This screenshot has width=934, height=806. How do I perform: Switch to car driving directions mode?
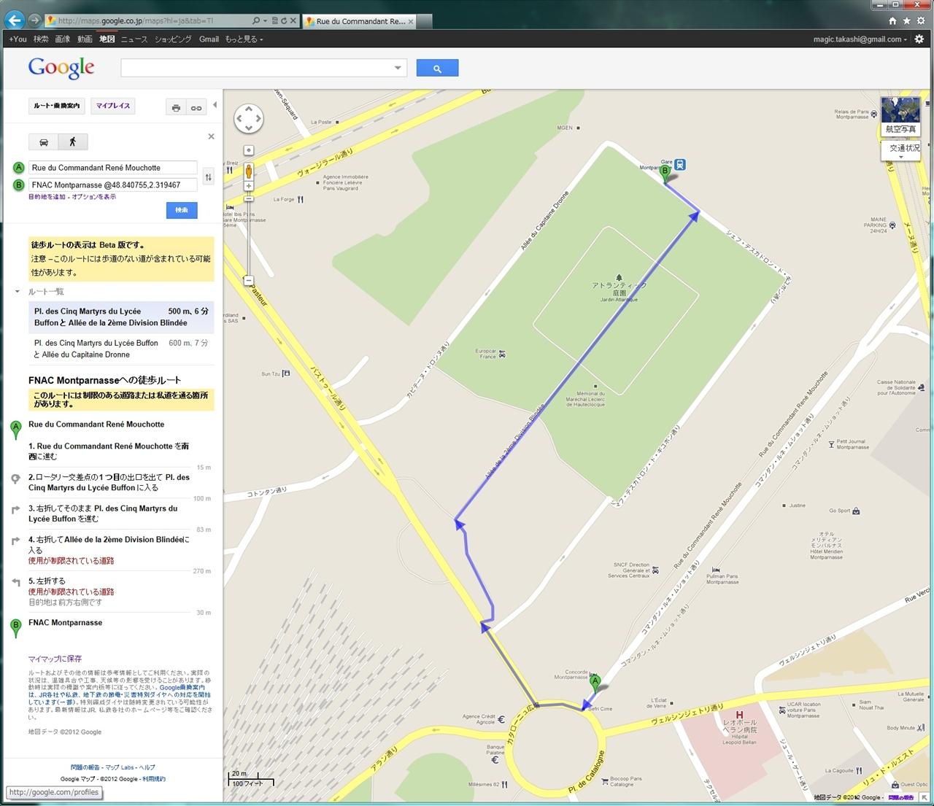tap(44, 142)
